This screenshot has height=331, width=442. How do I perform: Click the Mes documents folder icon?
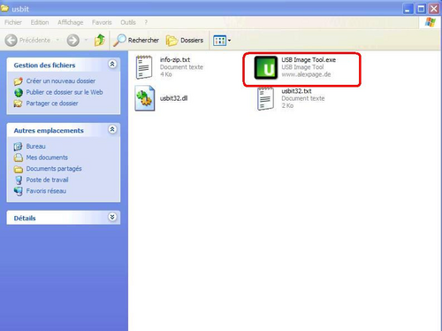point(19,158)
